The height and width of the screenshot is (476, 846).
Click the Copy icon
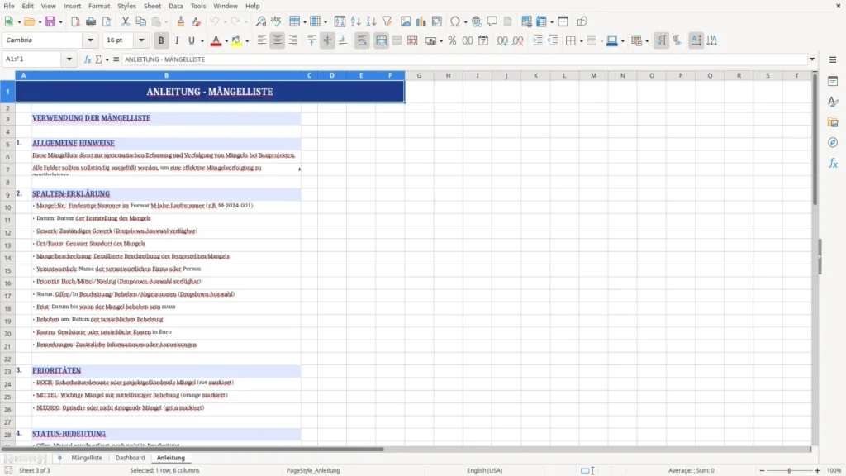coord(140,21)
